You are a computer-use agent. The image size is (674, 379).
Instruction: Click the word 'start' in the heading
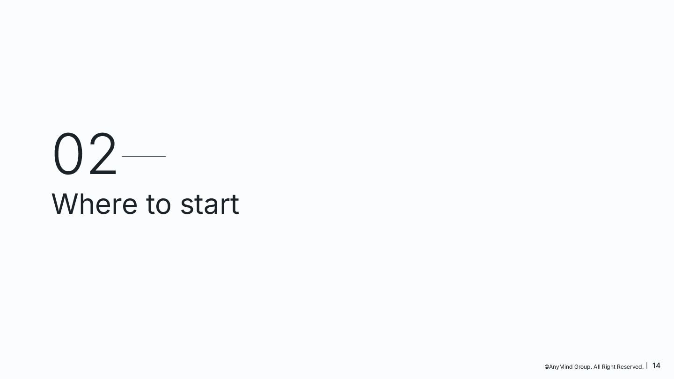click(x=209, y=205)
